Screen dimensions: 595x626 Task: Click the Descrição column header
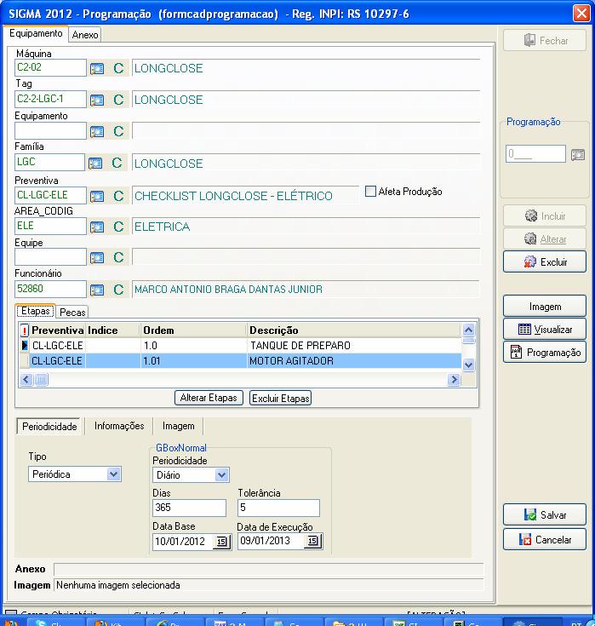(x=354, y=330)
